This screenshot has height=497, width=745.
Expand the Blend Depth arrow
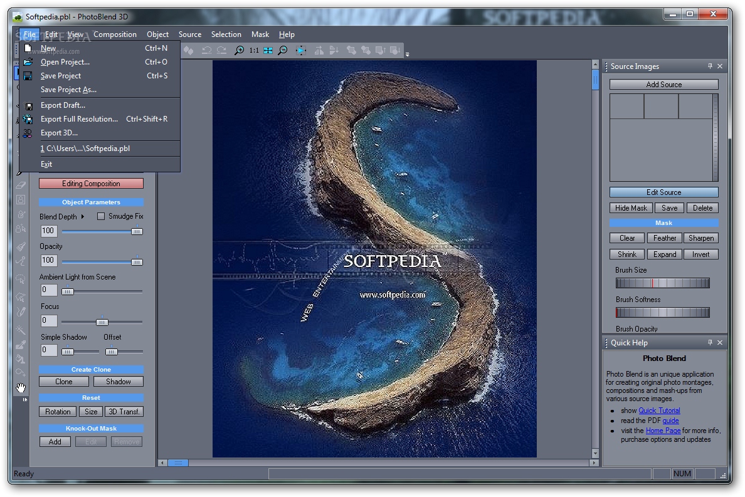(x=83, y=216)
